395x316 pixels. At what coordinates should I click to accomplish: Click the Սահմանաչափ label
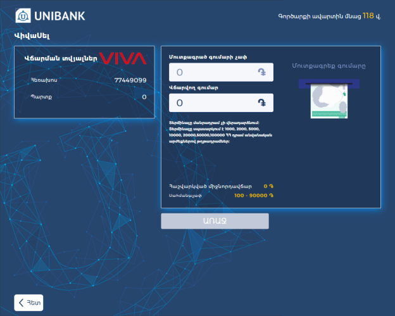(x=185, y=196)
